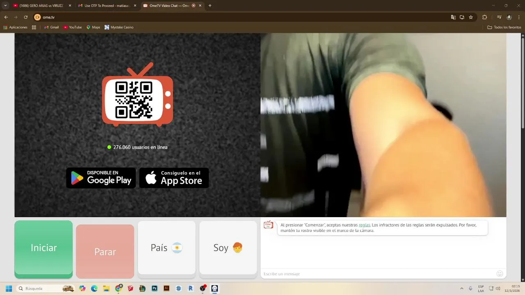The height and width of the screenshot is (295, 525).
Task: Open the browser extensions menu
Action: (x=484, y=17)
